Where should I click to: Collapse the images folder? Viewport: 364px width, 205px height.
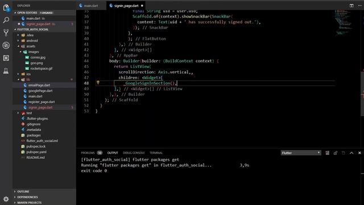pyautogui.click(x=44, y=52)
